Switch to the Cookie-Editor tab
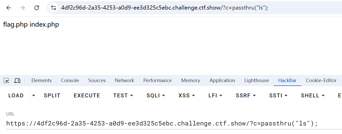 coord(321,81)
